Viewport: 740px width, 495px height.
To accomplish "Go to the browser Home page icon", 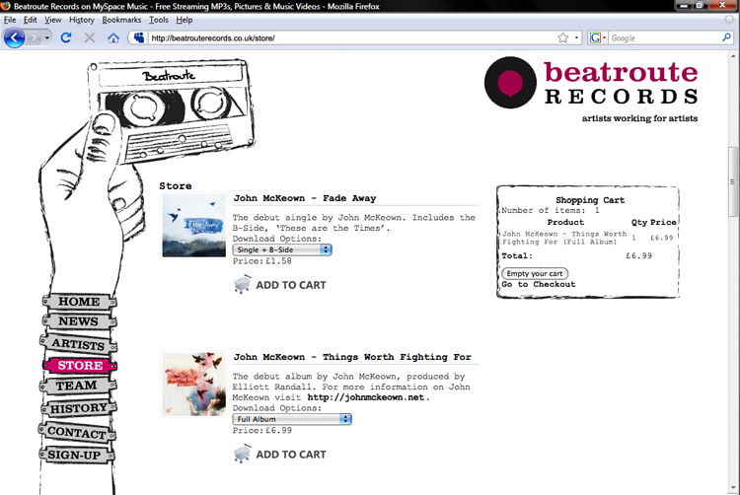I will [113, 37].
